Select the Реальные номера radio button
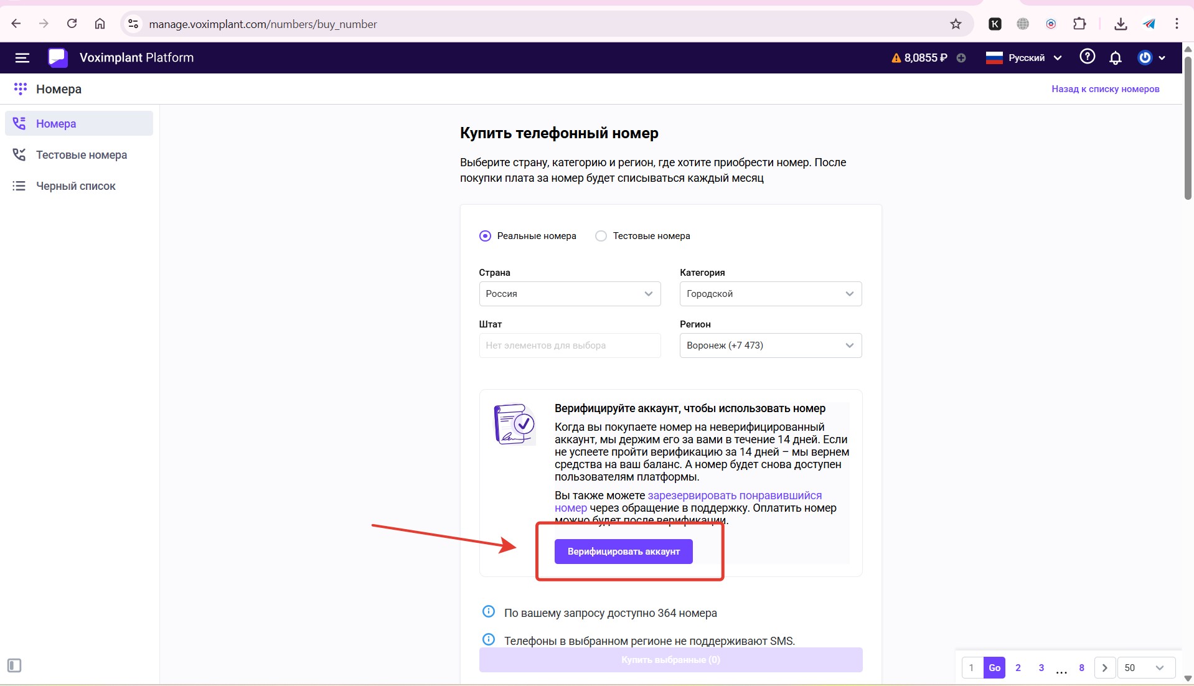Image resolution: width=1194 pixels, height=686 pixels. coord(485,236)
